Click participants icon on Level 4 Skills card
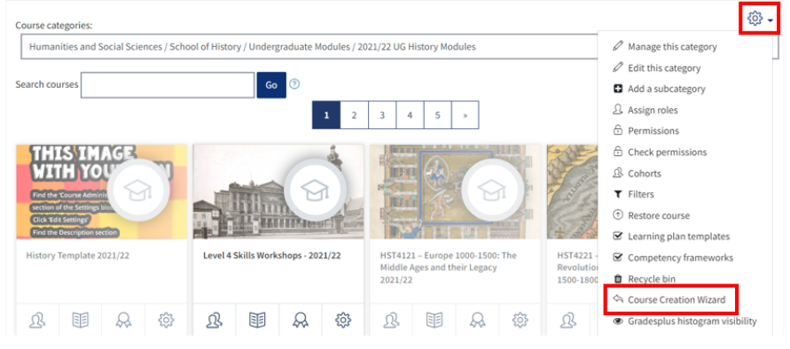790x349 pixels. (215, 320)
